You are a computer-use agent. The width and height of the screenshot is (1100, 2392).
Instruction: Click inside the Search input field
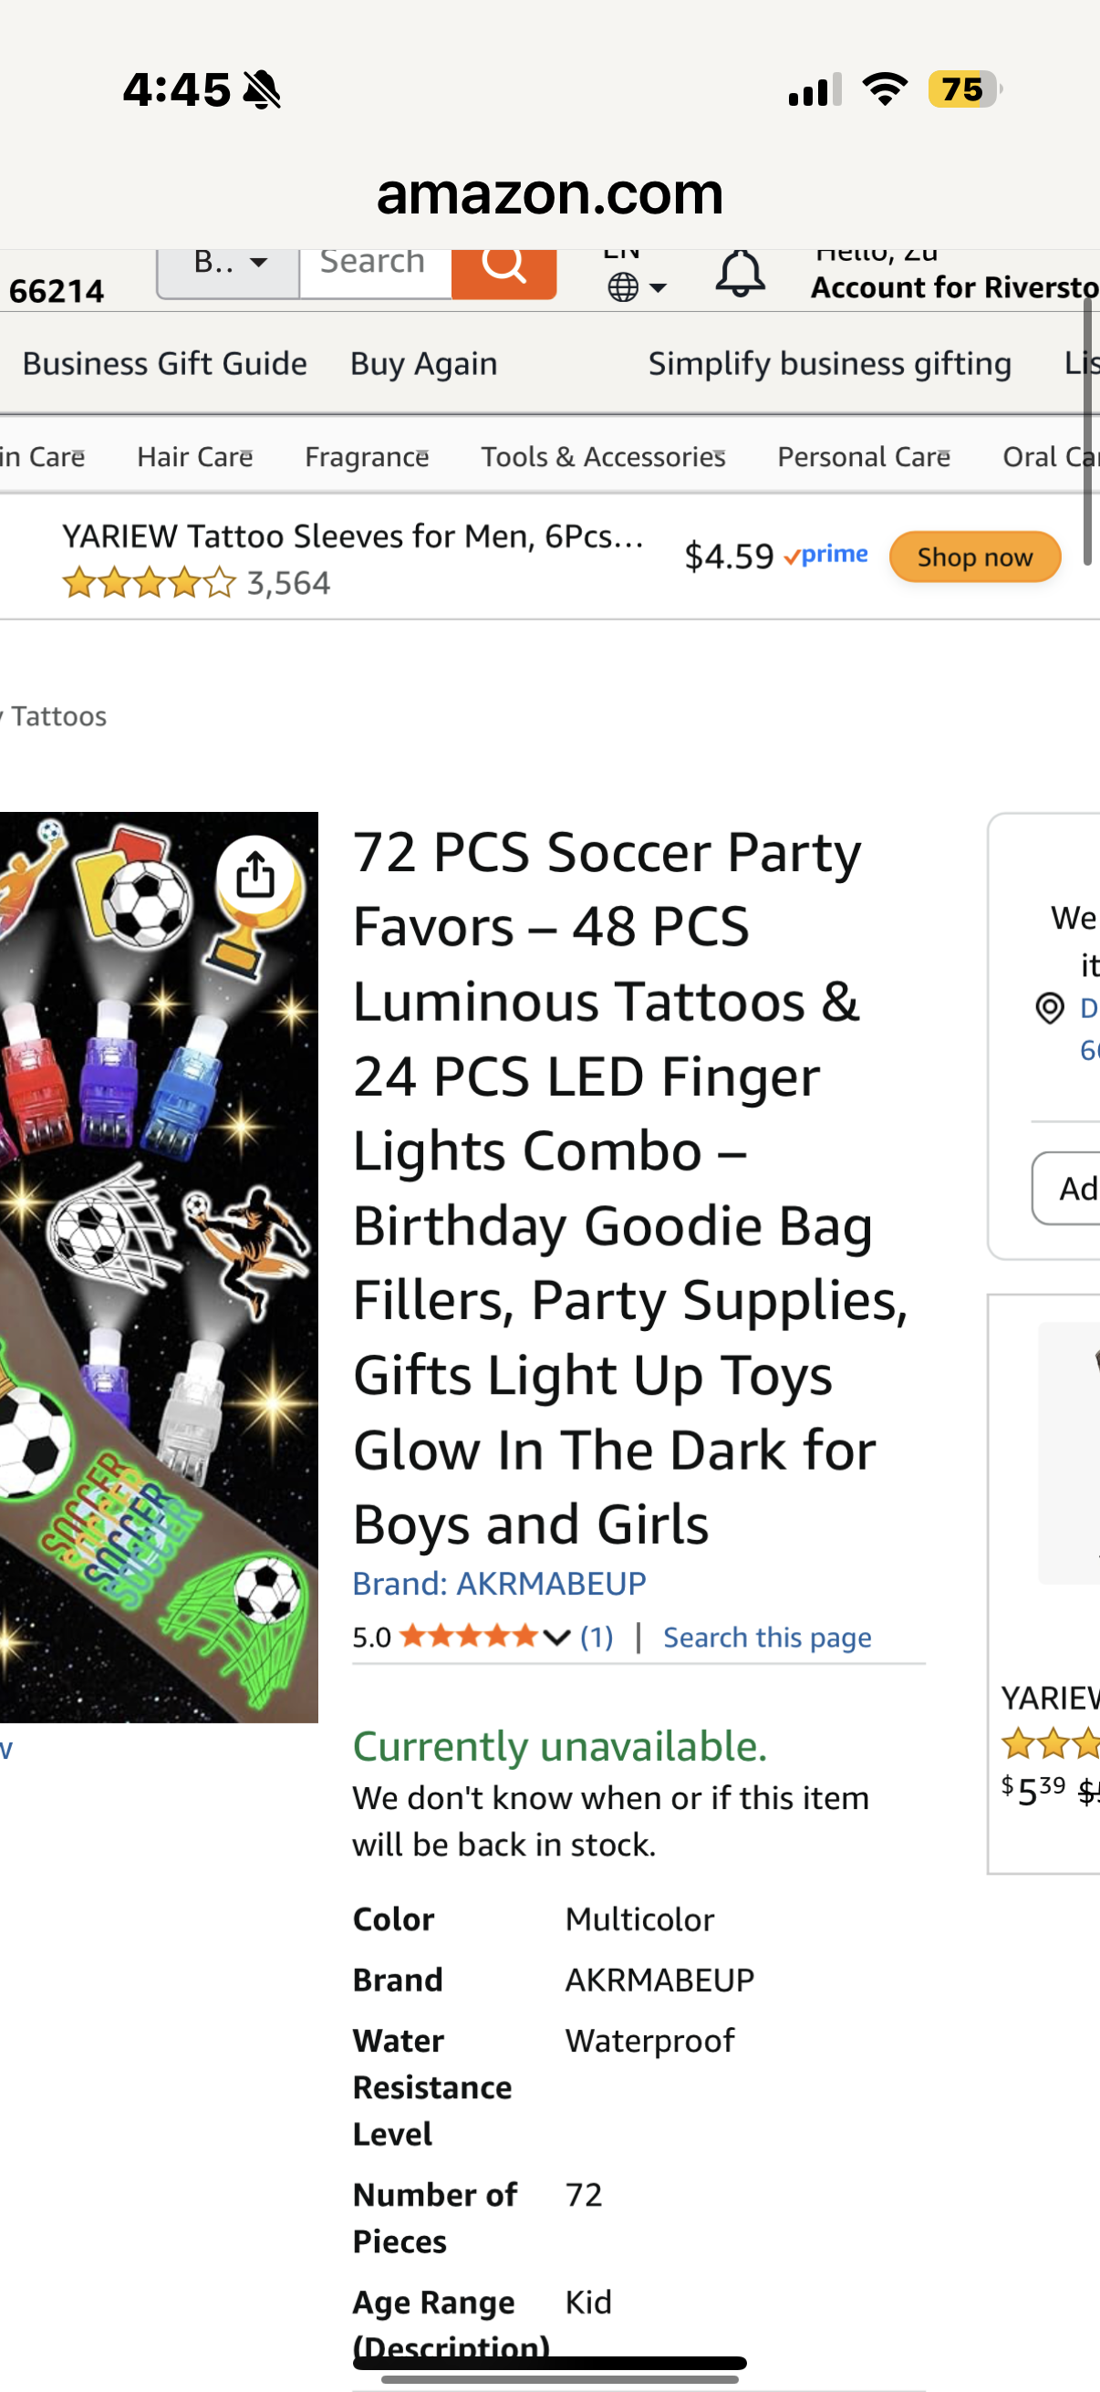(x=371, y=263)
